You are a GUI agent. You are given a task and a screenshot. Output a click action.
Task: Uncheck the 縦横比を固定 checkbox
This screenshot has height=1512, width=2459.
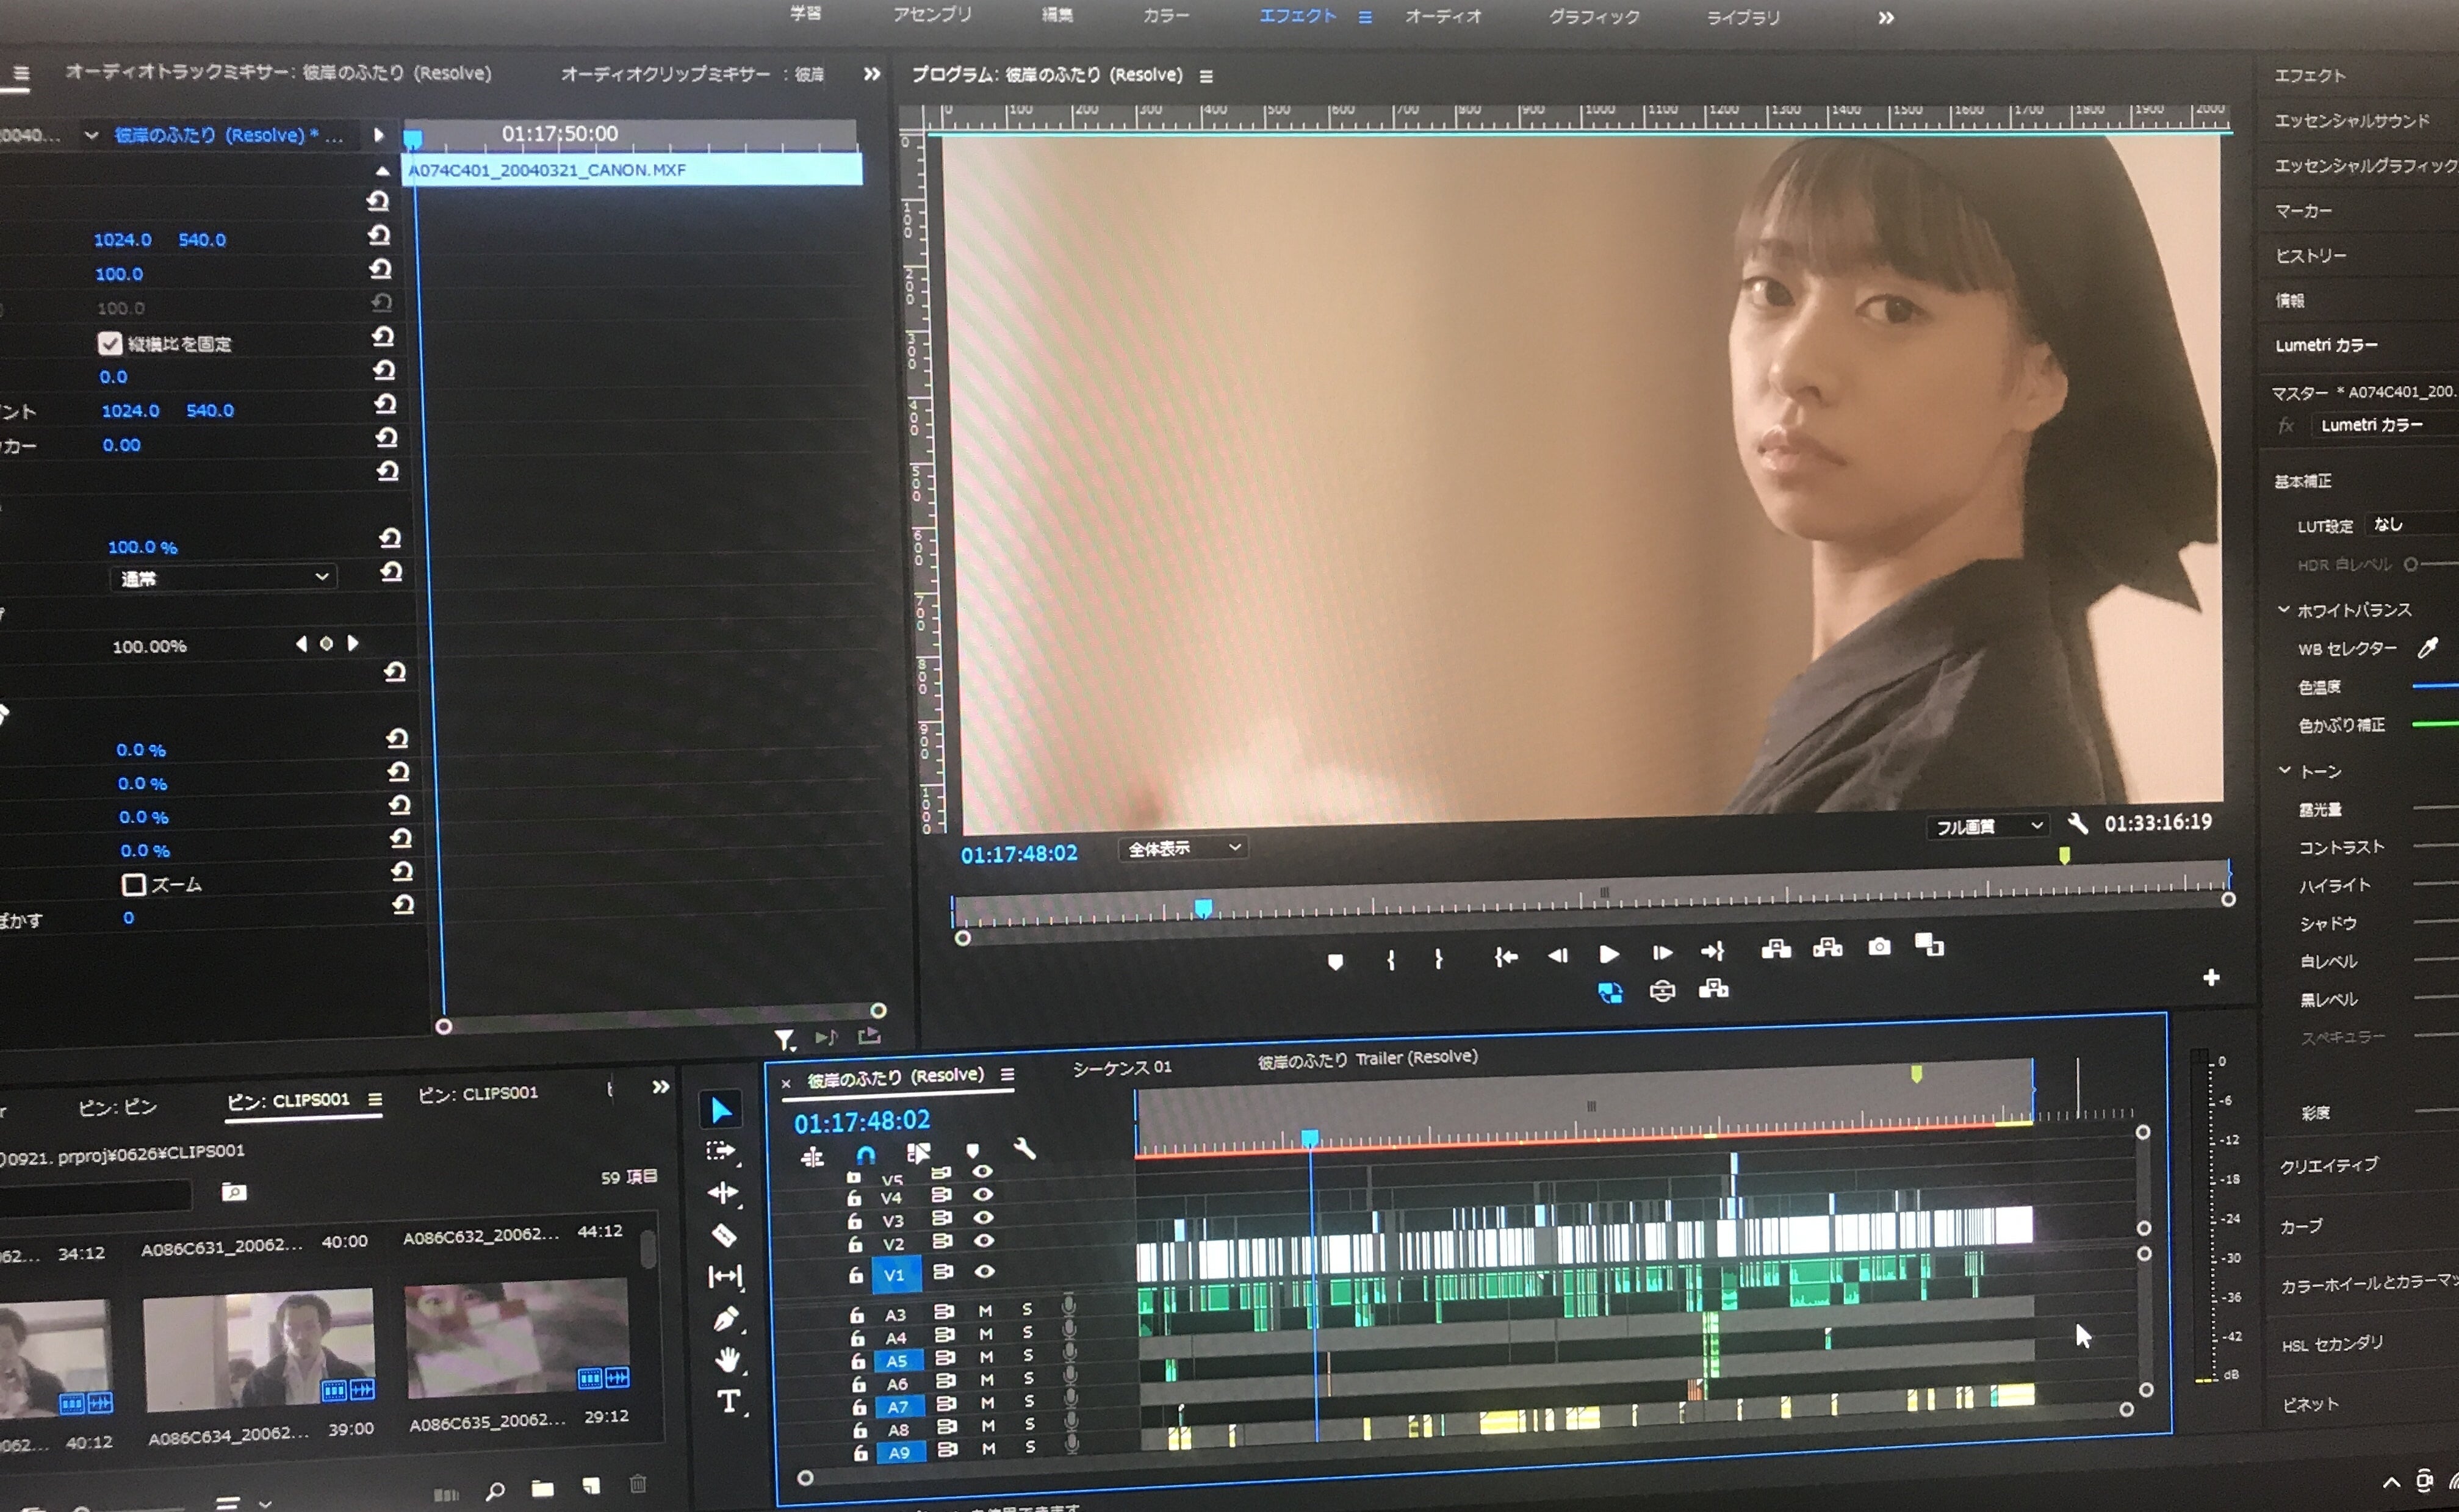[x=109, y=344]
